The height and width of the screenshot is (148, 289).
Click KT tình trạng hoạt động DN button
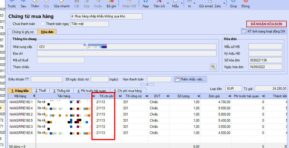[x=264, y=32]
